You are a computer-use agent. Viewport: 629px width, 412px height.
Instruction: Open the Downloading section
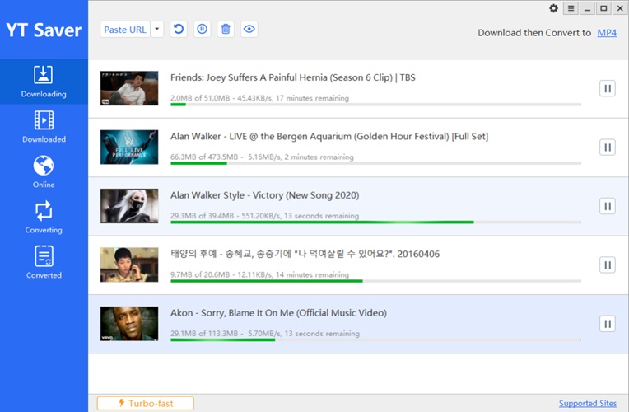pyautogui.click(x=44, y=82)
